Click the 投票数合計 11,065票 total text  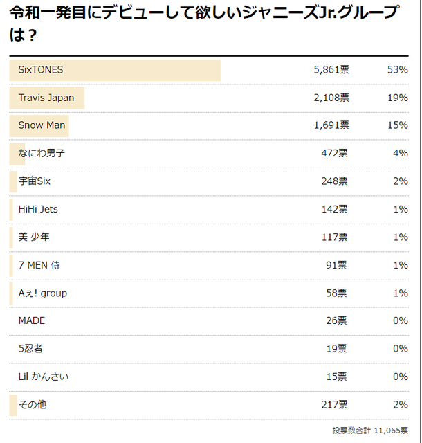point(370,431)
